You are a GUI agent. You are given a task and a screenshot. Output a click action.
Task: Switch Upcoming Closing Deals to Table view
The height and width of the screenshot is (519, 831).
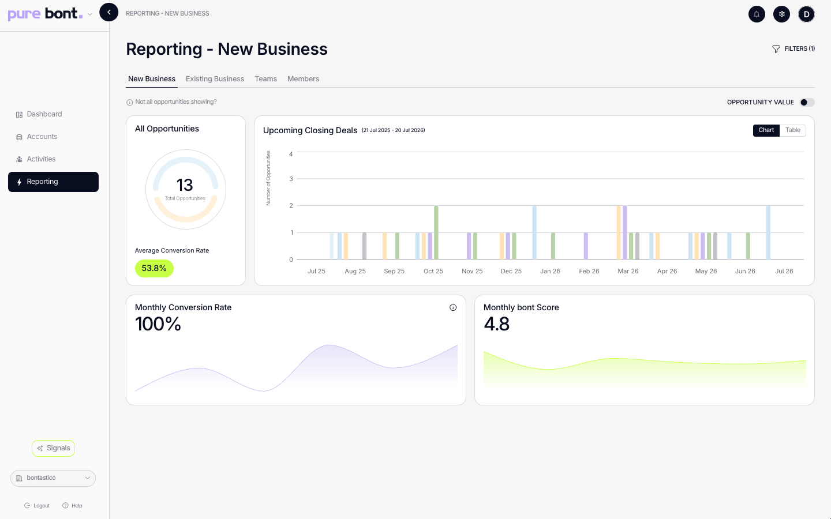coord(792,130)
